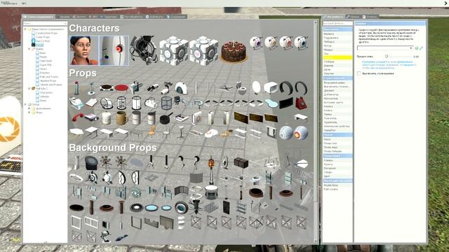The width and height of the screenshot is (449, 252).
Task: Spawn the blue-eyed personality core
Action: 301,43
